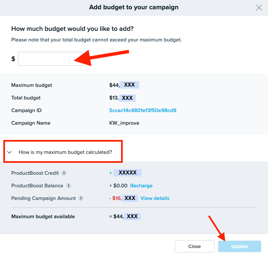Open campaign ID 5ccac14c4801ef3f50e98cd9 link
268x258 pixels.
point(143,110)
